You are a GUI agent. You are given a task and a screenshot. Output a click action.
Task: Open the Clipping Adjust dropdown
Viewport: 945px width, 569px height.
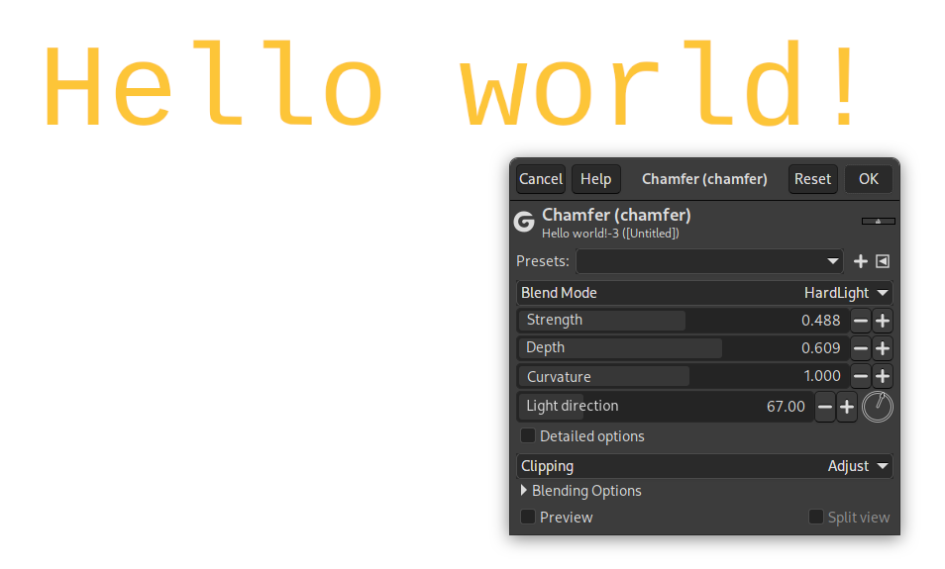coord(704,467)
